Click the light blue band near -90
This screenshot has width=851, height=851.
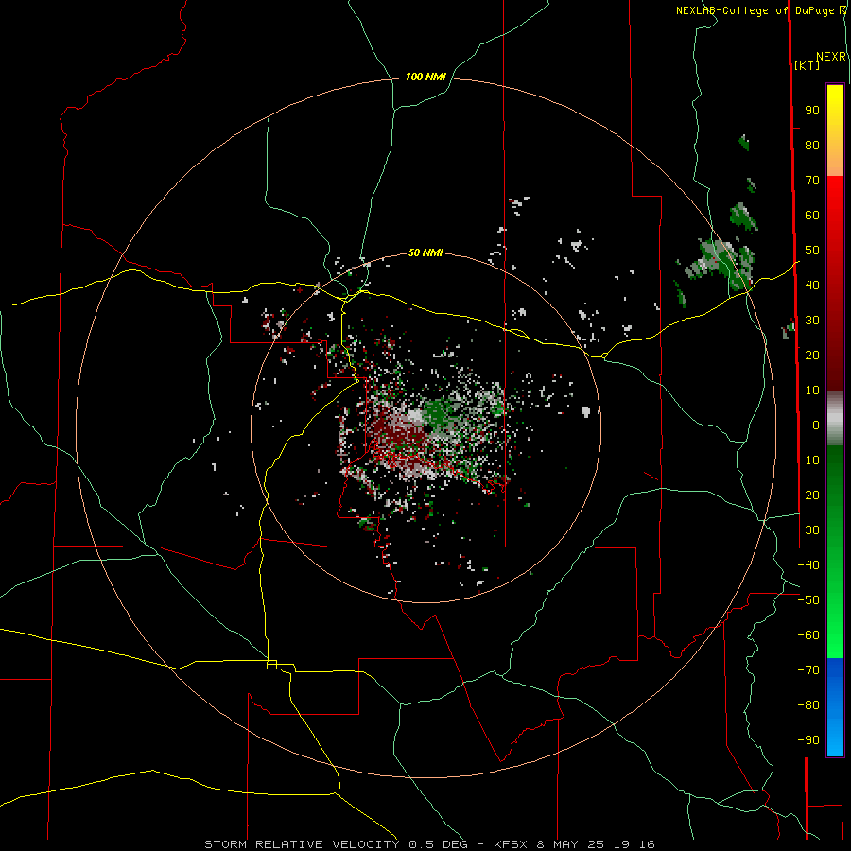tap(835, 738)
